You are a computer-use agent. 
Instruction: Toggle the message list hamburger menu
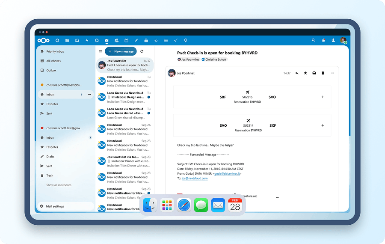point(101,51)
